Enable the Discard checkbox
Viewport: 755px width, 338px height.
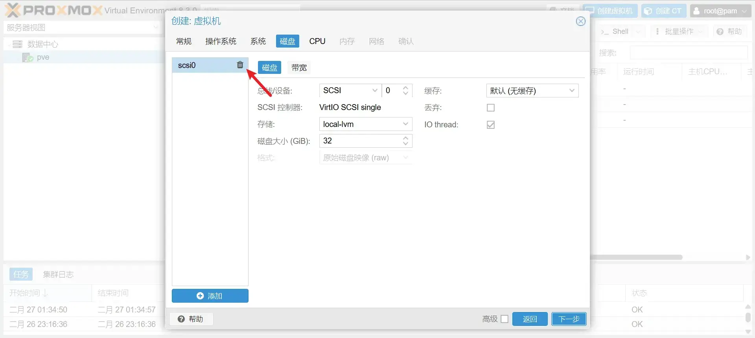click(490, 108)
